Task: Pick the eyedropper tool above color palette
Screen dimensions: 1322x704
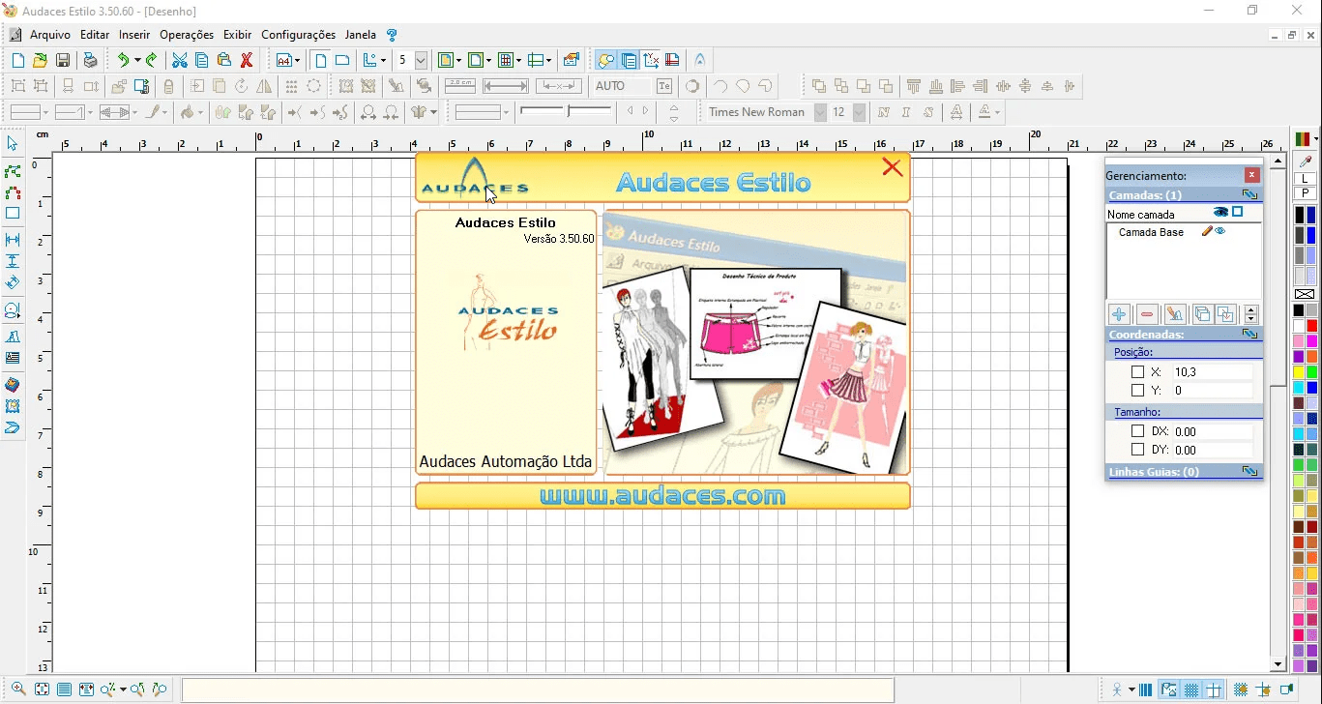Action: [x=1306, y=161]
